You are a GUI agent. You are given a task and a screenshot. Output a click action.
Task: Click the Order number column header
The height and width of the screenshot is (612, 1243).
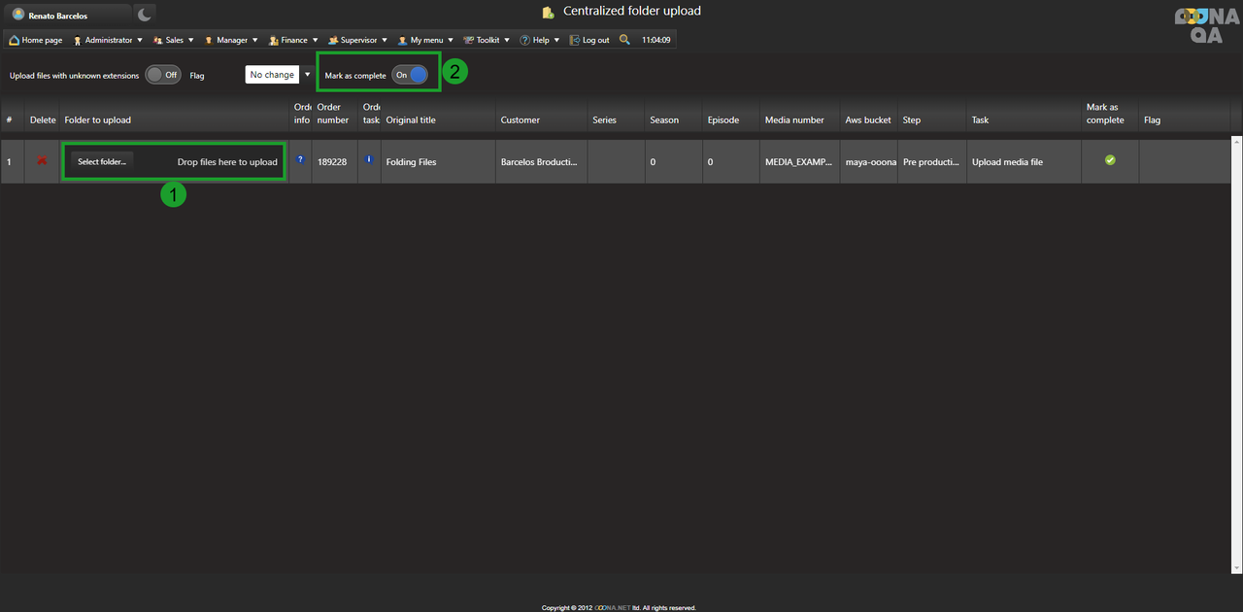point(333,114)
